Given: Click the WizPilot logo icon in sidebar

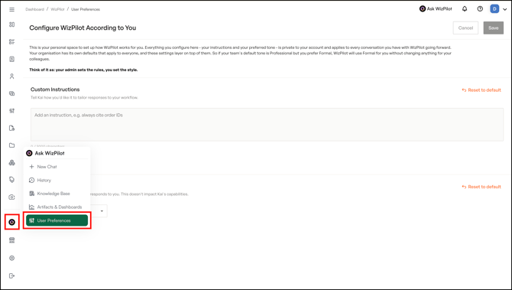Looking at the screenshot, I should click(x=11, y=223).
